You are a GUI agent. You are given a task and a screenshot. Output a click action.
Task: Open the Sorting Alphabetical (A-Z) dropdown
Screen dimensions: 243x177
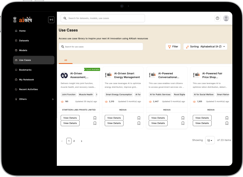click(205, 47)
